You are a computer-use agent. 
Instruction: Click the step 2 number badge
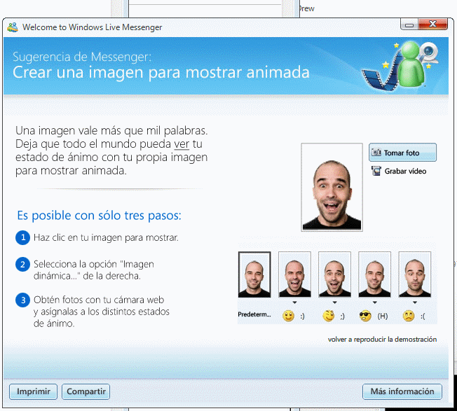pyautogui.click(x=22, y=264)
